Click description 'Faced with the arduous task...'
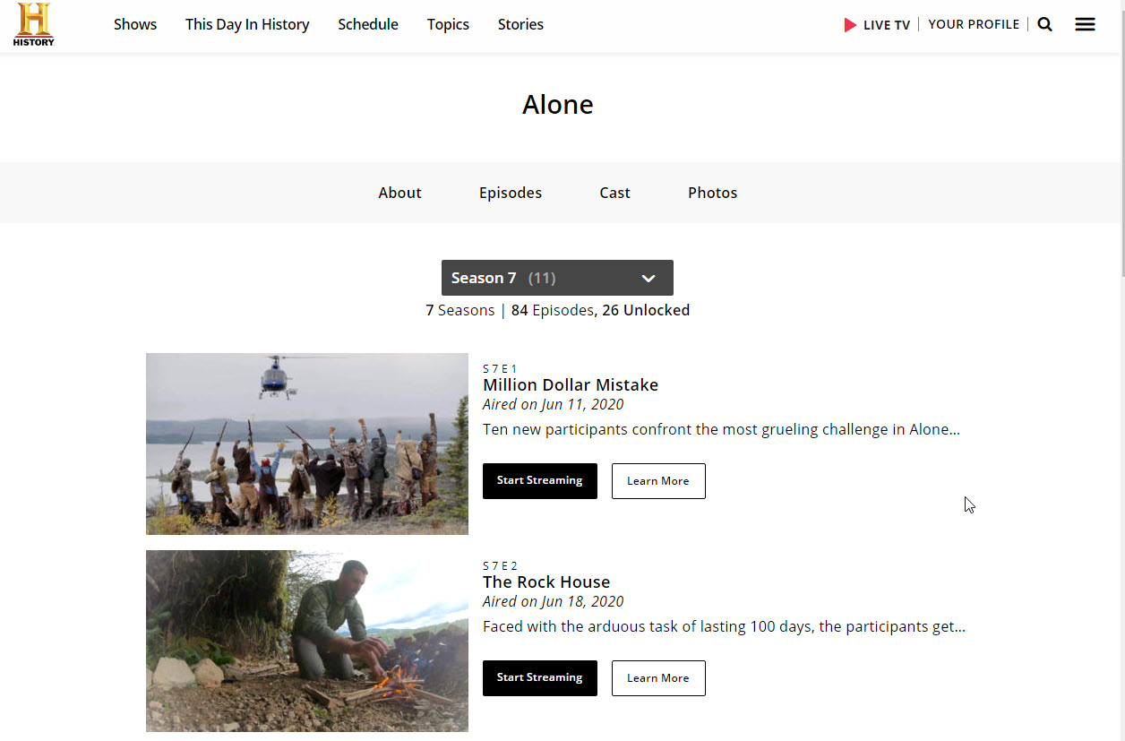 pos(724,626)
